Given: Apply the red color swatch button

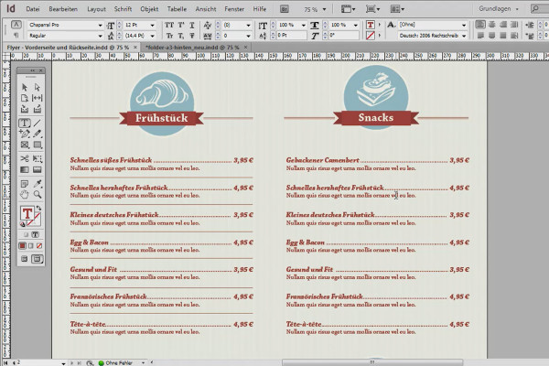Looking at the screenshot, I should pos(22,246).
